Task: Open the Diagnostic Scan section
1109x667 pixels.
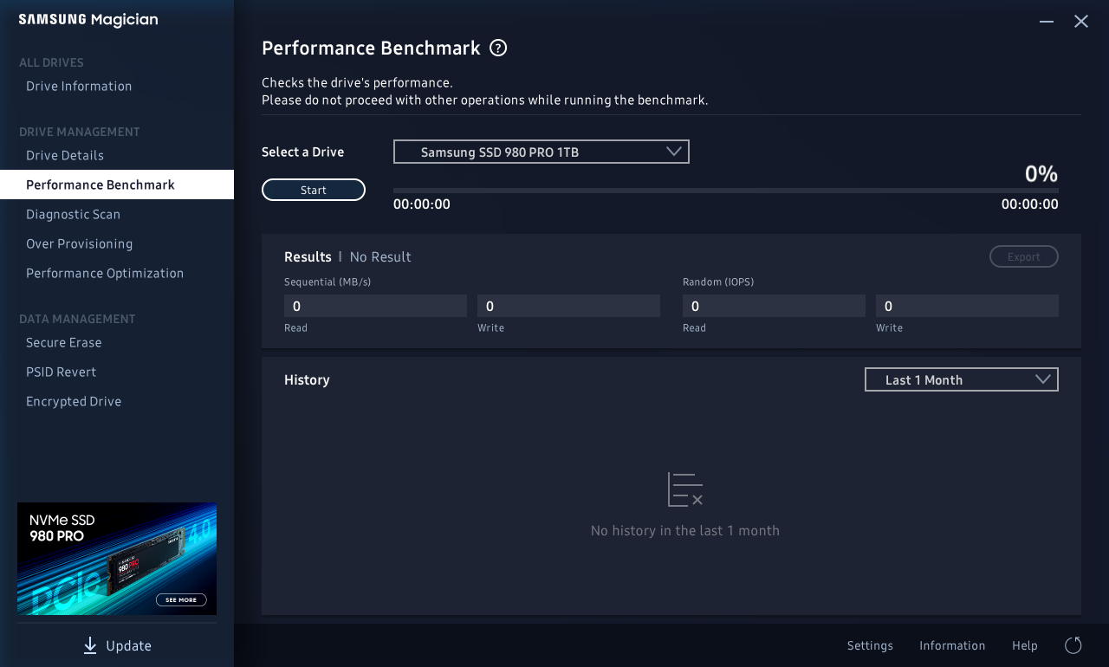Action: (73, 214)
